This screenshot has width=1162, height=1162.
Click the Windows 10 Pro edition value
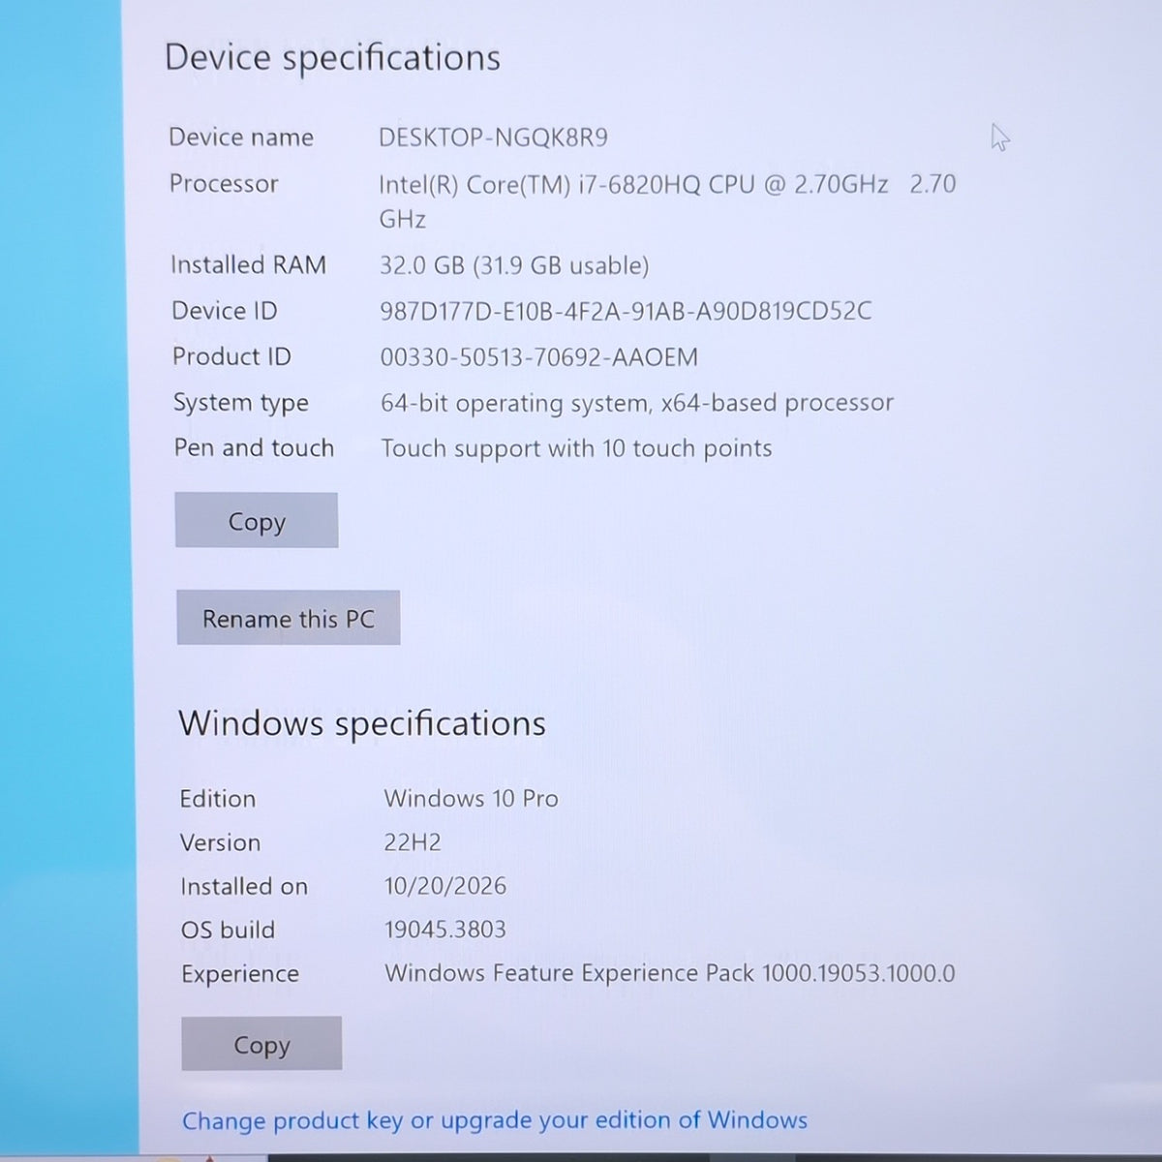tap(471, 798)
